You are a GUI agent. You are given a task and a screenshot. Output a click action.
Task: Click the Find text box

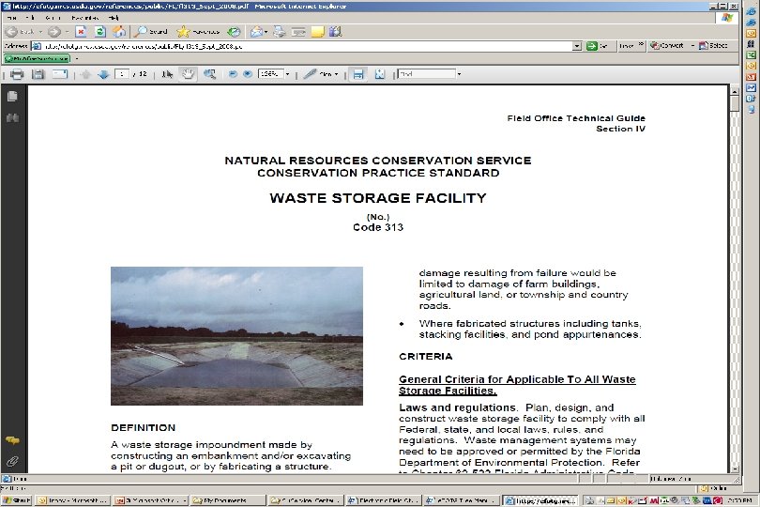click(427, 74)
